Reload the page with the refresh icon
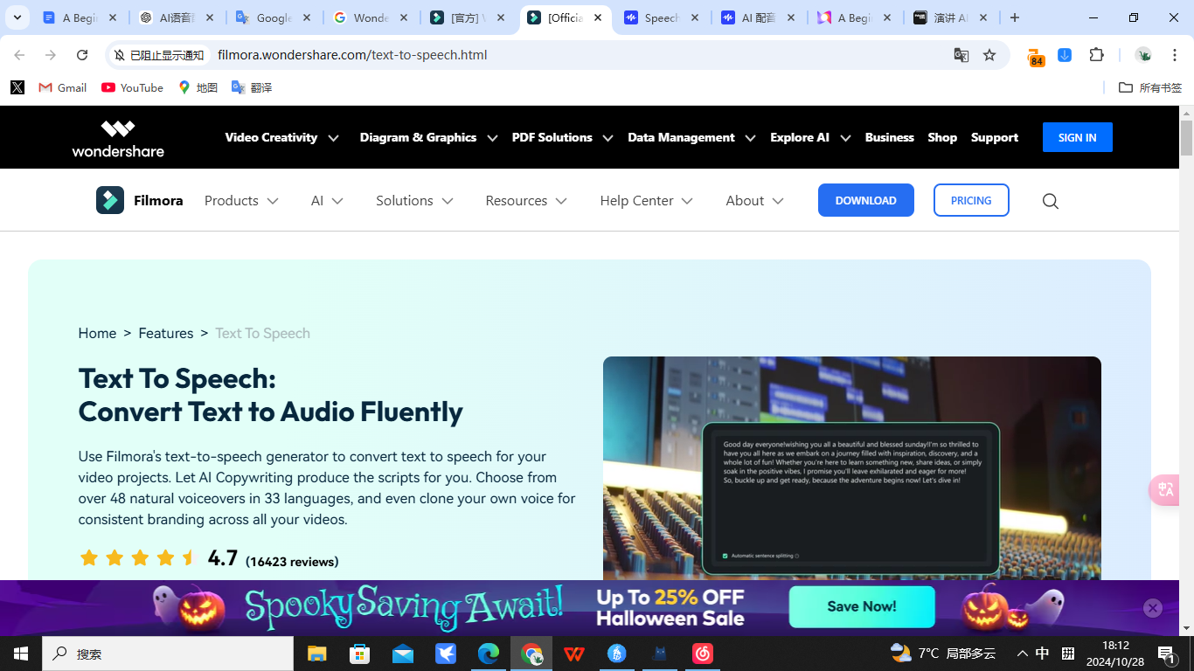Image resolution: width=1194 pixels, height=671 pixels. coord(82,55)
